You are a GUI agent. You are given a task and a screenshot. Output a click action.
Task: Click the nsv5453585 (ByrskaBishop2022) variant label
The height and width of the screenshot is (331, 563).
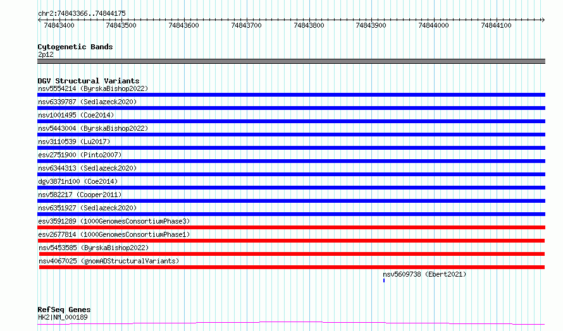click(92, 248)
